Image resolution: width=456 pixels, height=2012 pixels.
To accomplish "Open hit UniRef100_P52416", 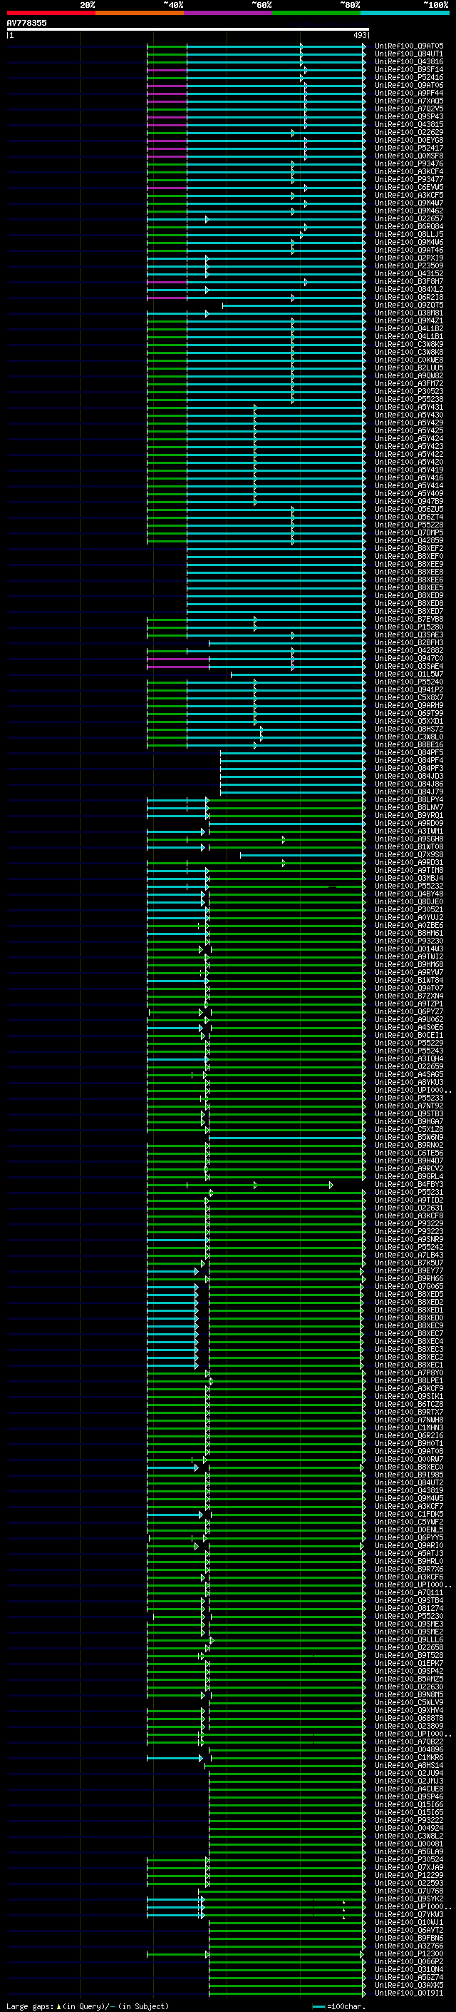I will tap(409, 77).
